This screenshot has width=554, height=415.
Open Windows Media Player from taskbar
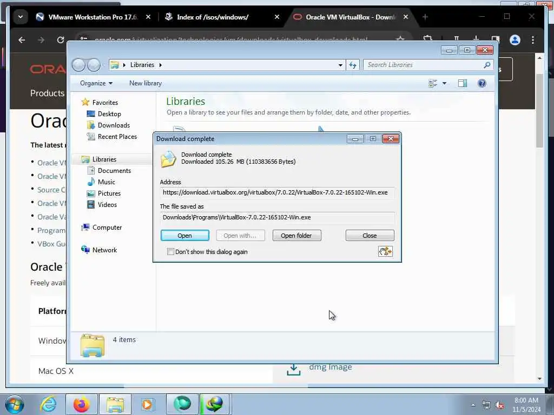(x=147, y=404)
